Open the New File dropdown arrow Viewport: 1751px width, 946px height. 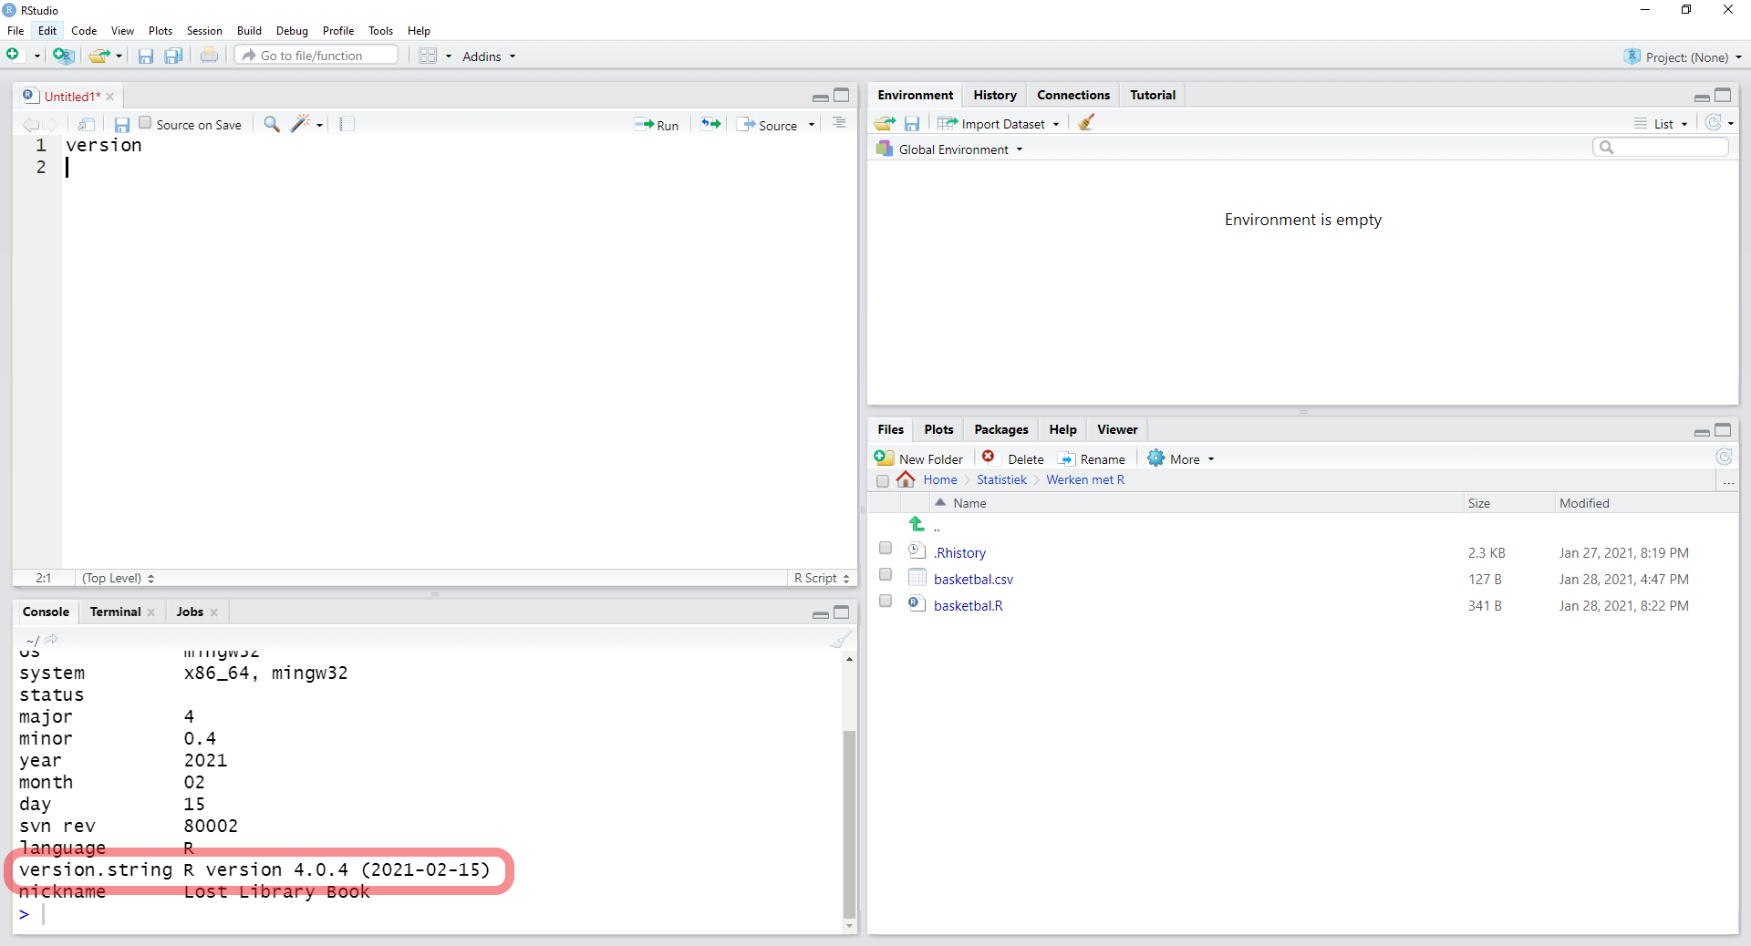click(x=36, y=57)
